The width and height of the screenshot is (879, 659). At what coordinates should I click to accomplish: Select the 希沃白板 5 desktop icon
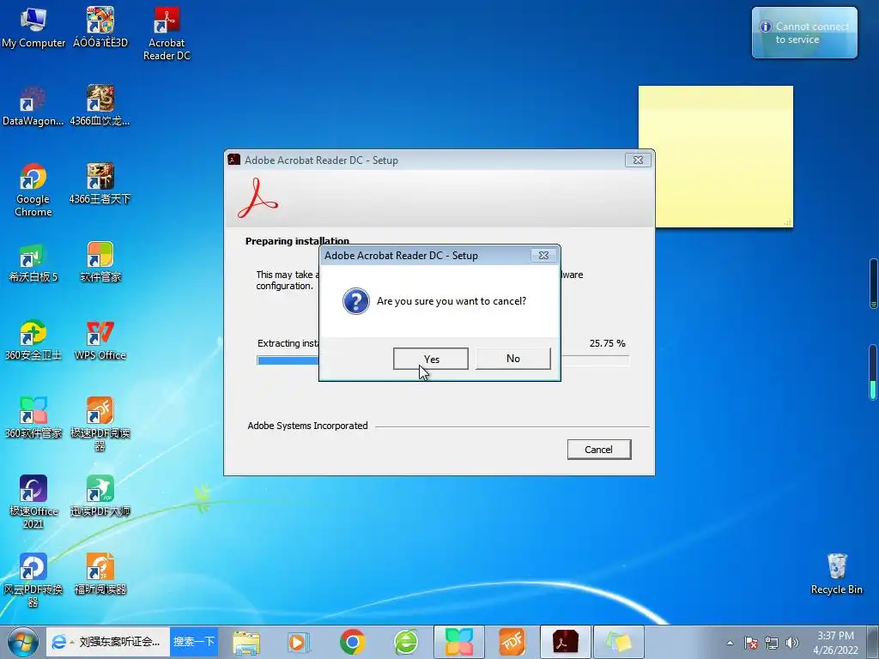[33, 263]
